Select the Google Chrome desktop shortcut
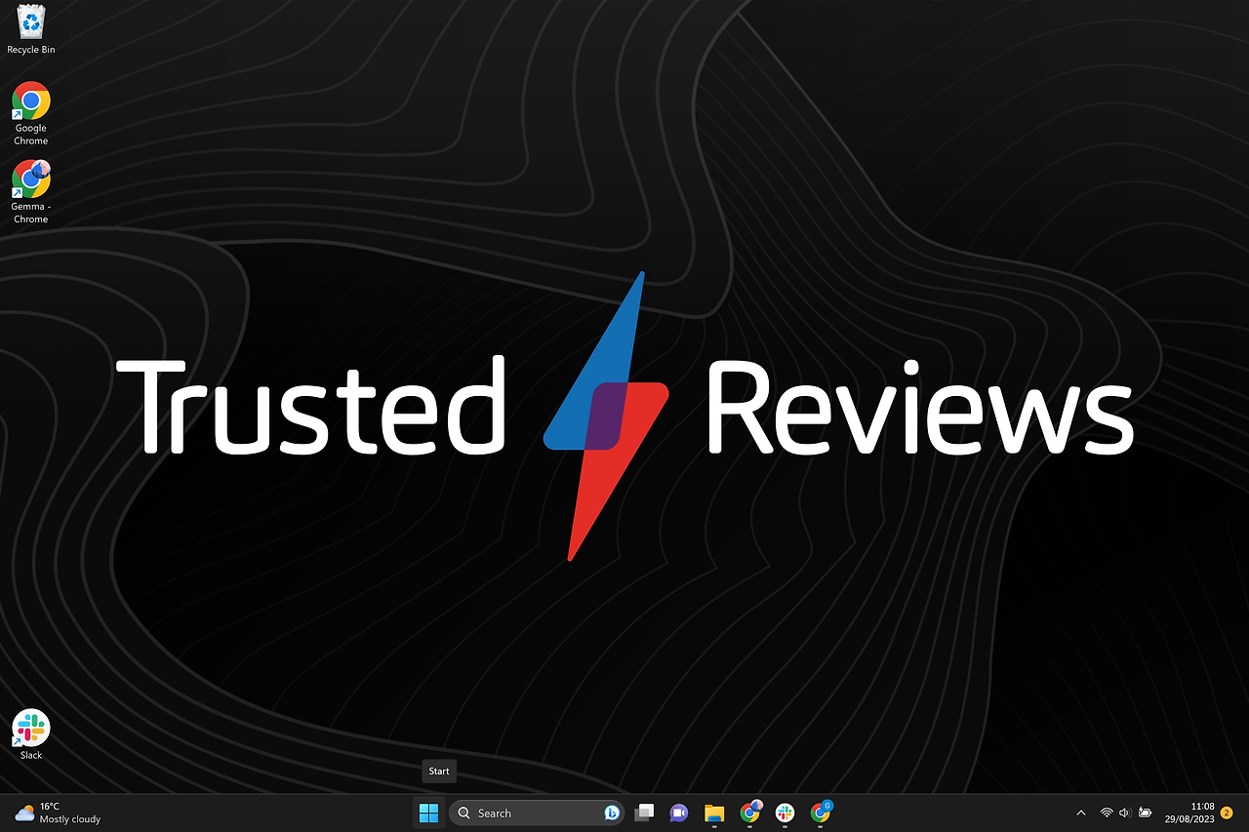 (31, 114)
